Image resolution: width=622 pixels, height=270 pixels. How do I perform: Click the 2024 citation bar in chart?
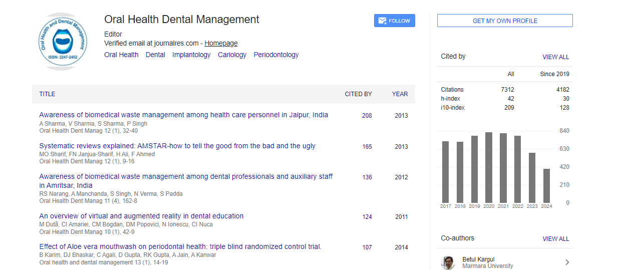pos(547,185)
